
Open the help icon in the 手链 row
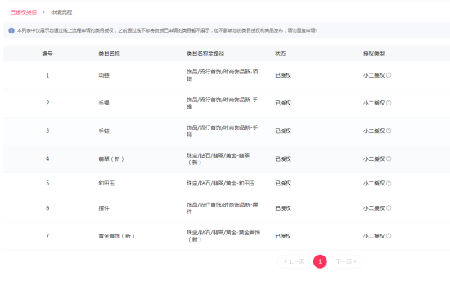tap(389, 131)
